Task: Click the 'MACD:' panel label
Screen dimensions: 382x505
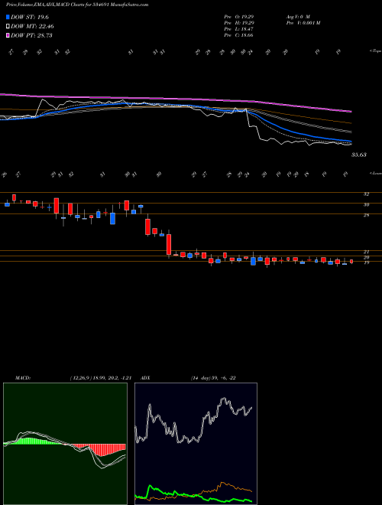Action: pos(22,378)
